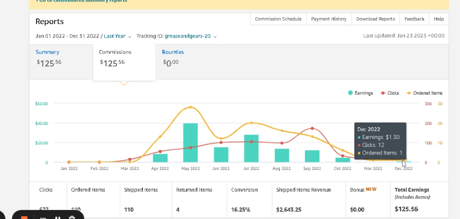Open the Help tab
The image size is (460, 219).
[x=439, y=19]
